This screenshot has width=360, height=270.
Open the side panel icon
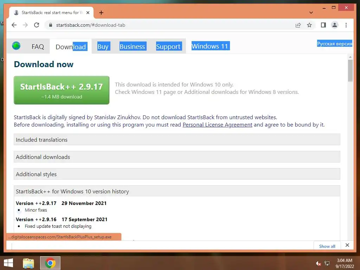click(323, 25)
